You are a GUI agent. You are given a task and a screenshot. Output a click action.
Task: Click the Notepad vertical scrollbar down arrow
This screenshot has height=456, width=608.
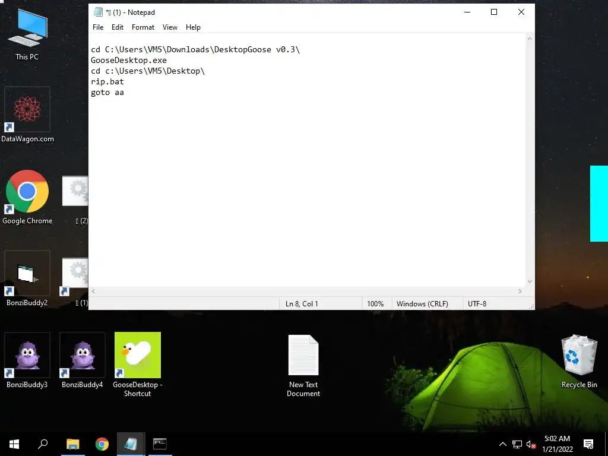tap(530, 281)
